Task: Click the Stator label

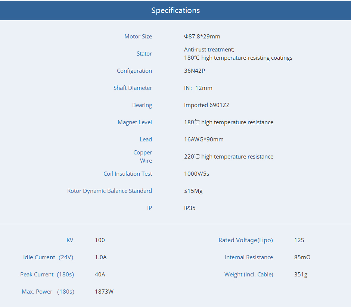Action: point(144,54)
